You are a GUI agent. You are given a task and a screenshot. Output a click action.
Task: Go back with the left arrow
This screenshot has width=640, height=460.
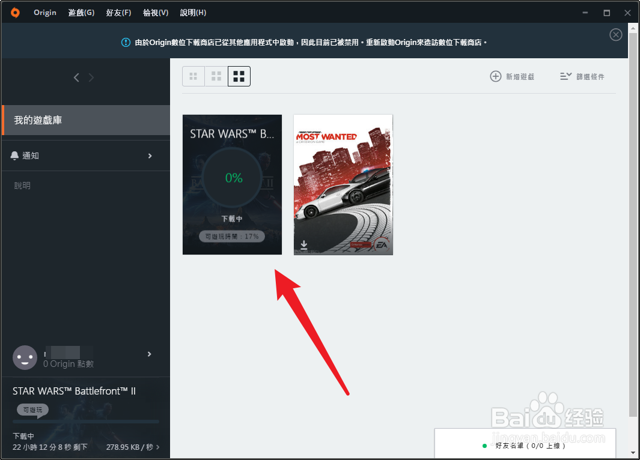76,77
